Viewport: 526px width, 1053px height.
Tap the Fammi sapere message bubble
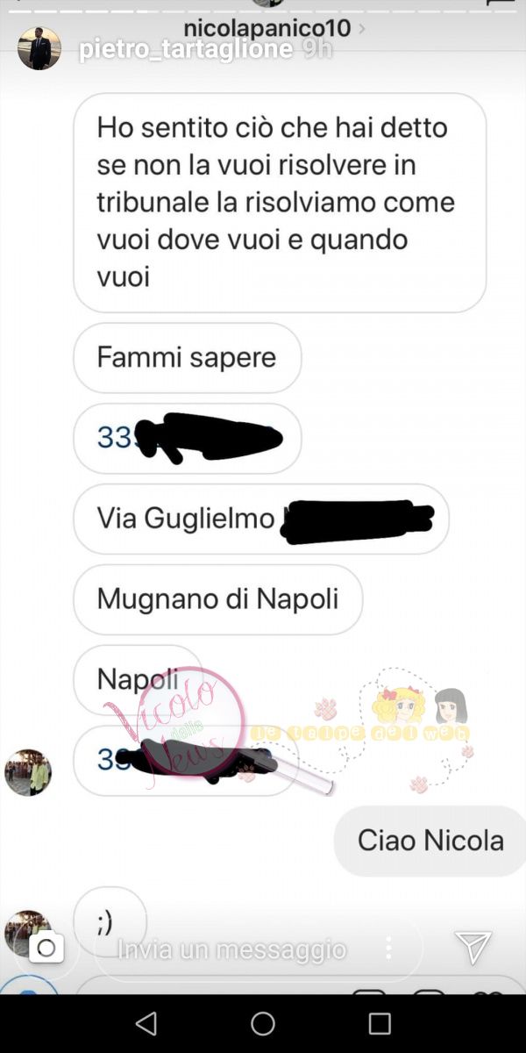pos(187,357)
